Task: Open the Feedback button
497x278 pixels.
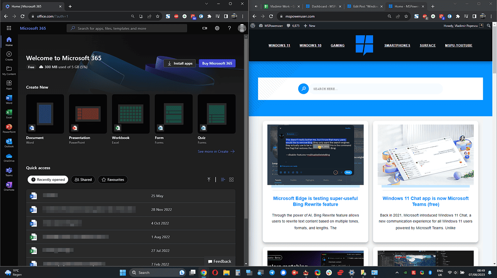Action: (x=220, y=261)
